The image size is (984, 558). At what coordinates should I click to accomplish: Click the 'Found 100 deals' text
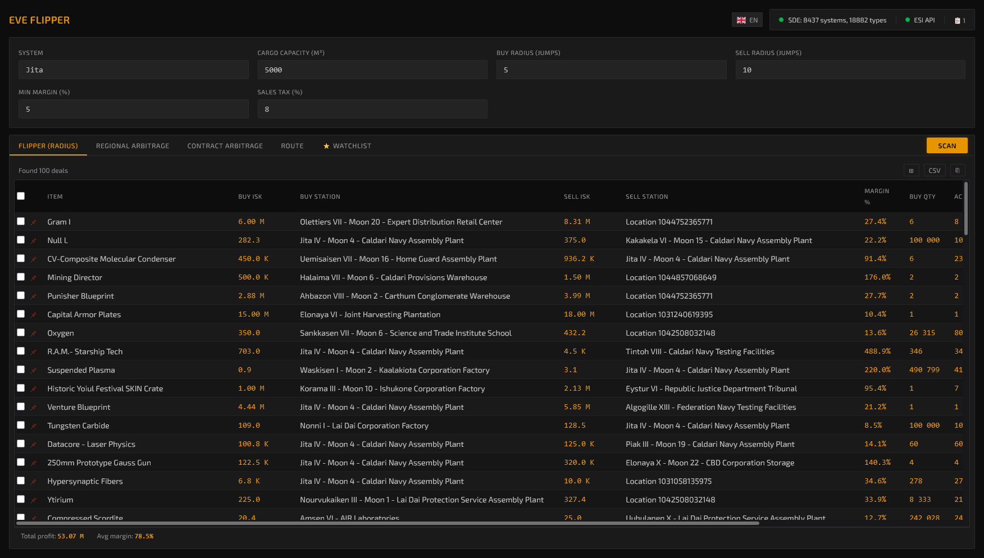[43, 171]
